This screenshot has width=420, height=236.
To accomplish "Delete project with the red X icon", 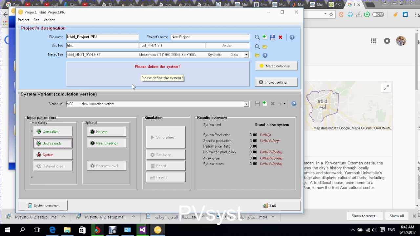I will click(x=280, y=37).
